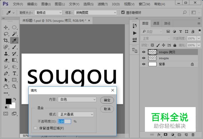Screen dimensions: 203x139
Task: Open the 图层(L) menu
Action: tap(60, 4)
